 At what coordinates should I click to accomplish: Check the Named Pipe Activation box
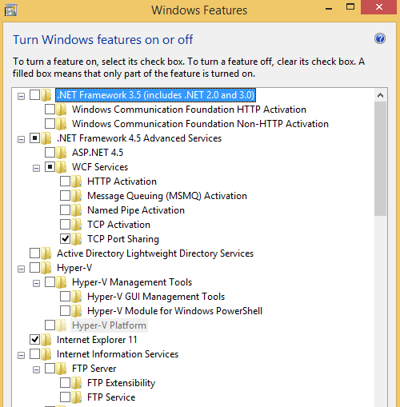pyautogui.click(x=65, y=210)
